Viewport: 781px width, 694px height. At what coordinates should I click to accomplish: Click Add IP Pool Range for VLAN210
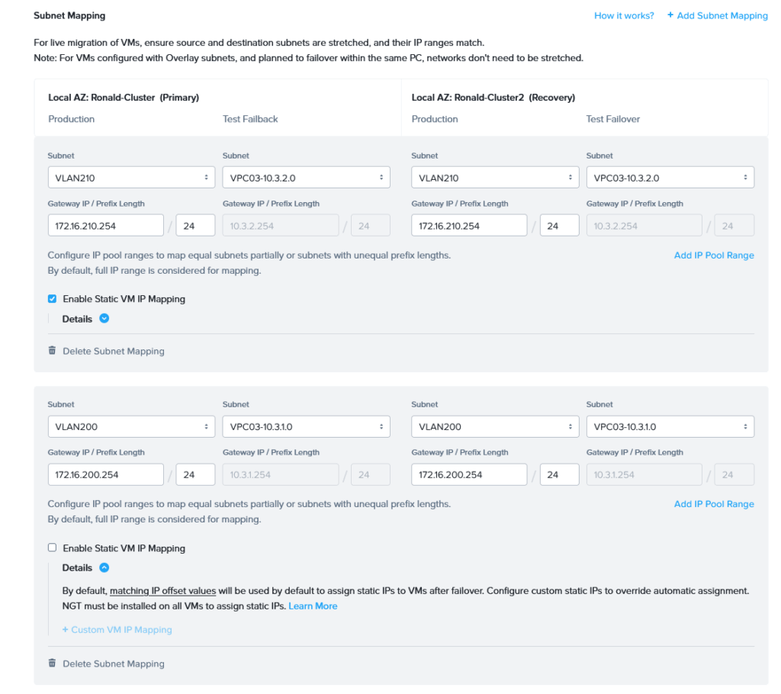pos(714,255)
